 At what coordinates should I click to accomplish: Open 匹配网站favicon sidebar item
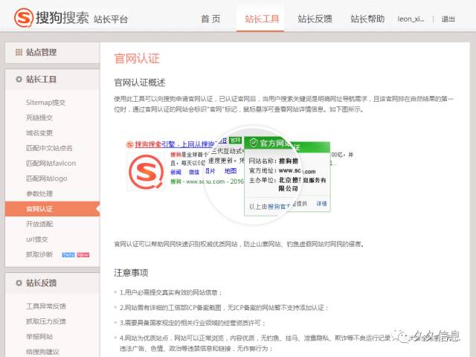pos(51,163)
